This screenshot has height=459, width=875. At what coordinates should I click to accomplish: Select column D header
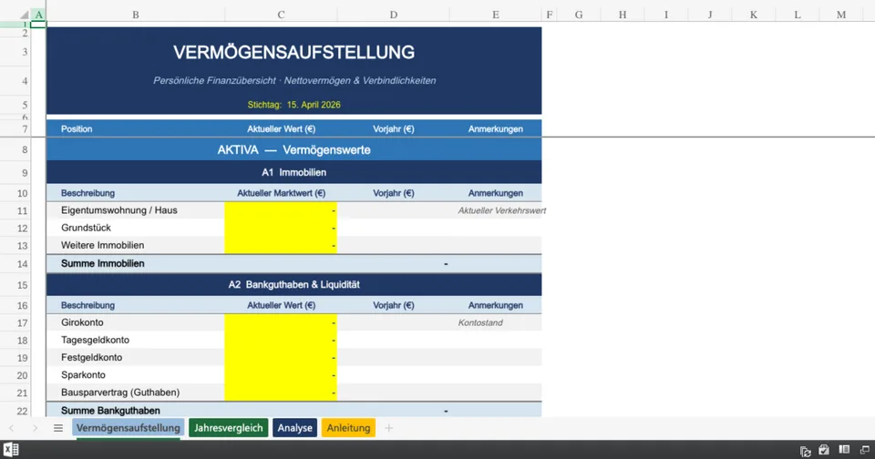click(394, 15)
